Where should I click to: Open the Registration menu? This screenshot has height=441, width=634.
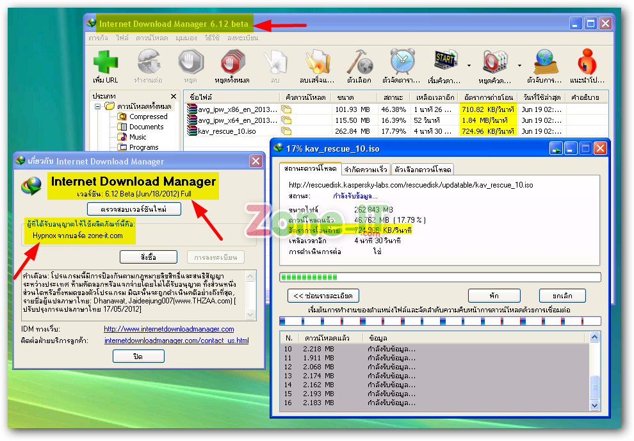pyautogui.click(x=243, y=38)
